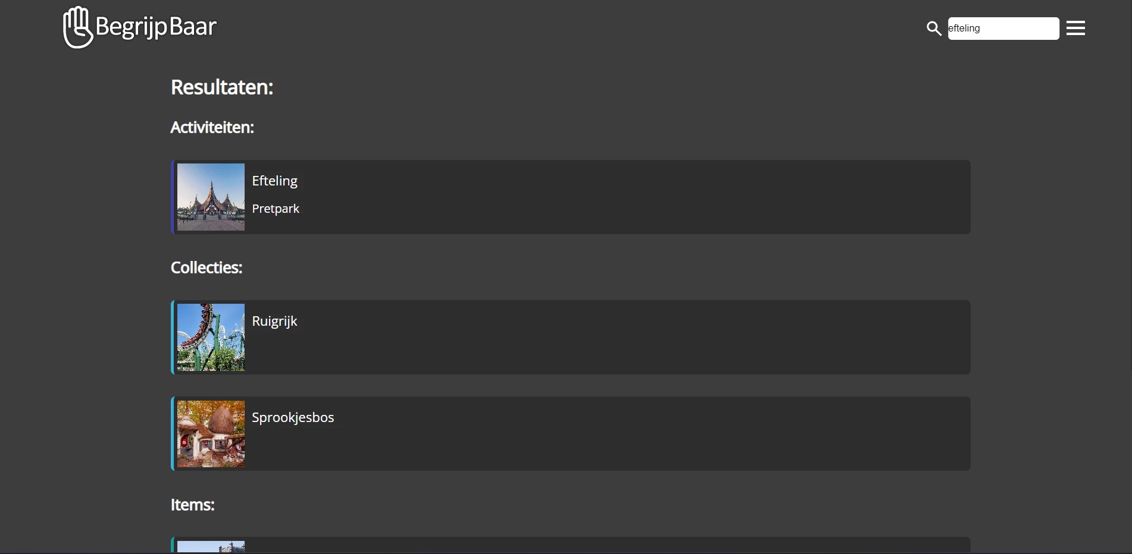Click the Activiteiten section heading

[x=212, y=128]
